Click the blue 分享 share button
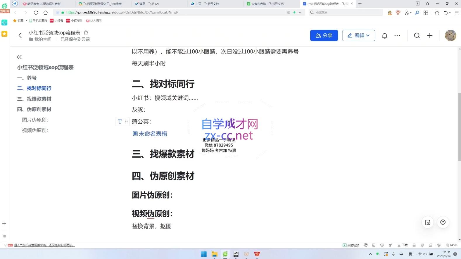 324,35
